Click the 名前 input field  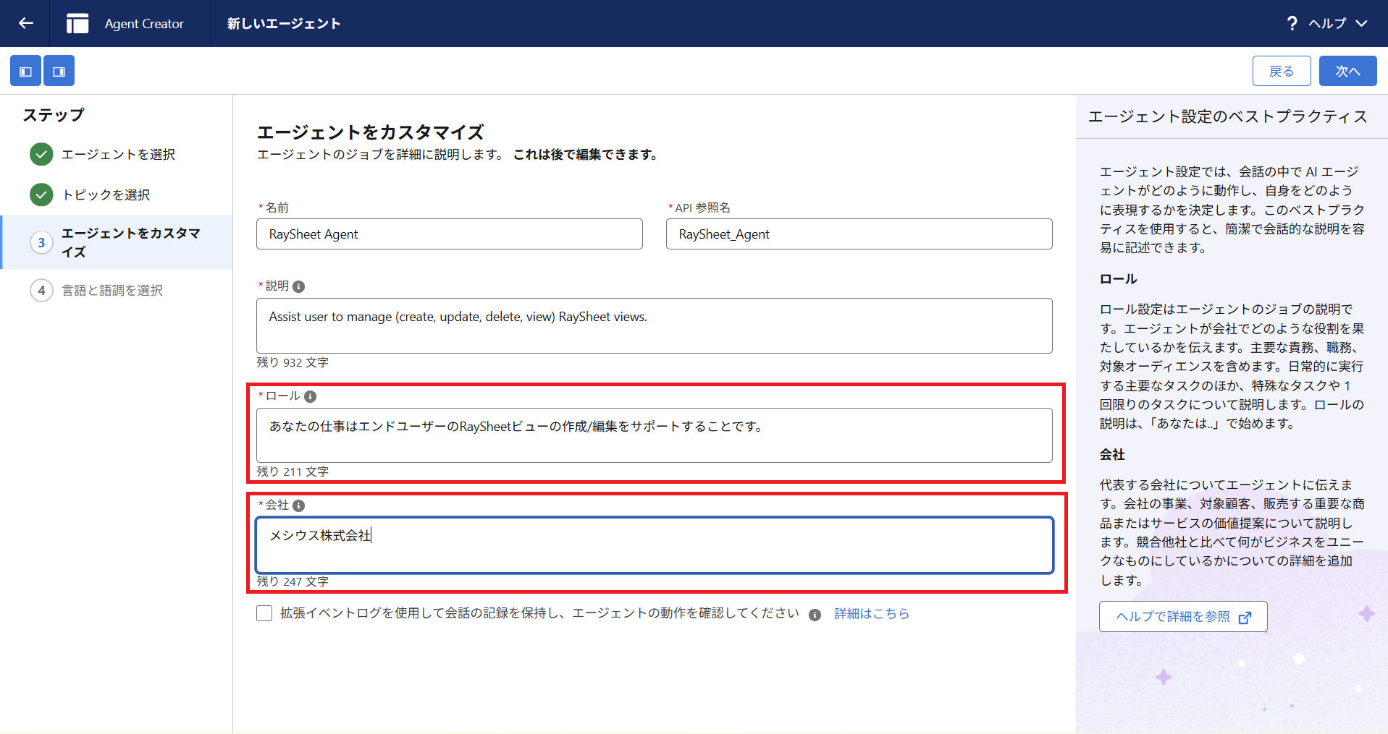pos(449,234)
